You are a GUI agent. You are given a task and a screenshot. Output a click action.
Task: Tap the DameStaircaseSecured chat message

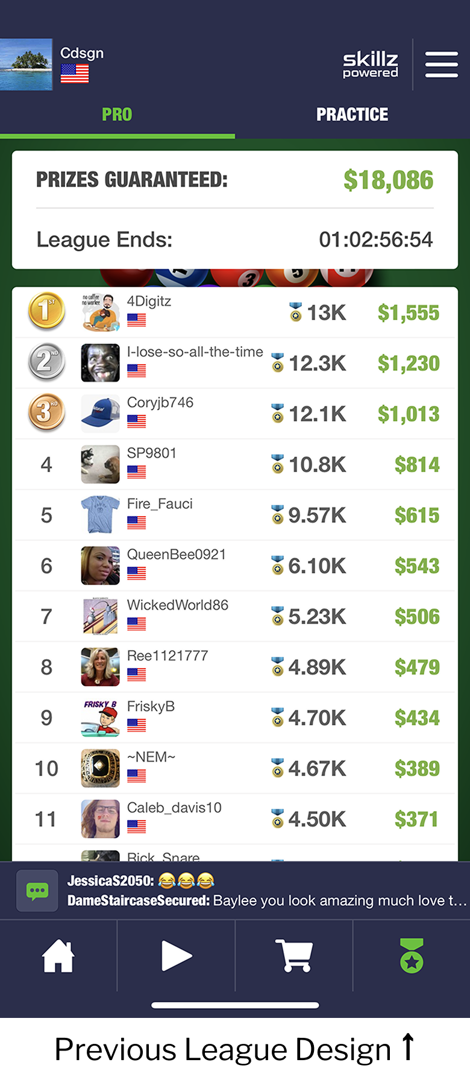coord(266,900)
